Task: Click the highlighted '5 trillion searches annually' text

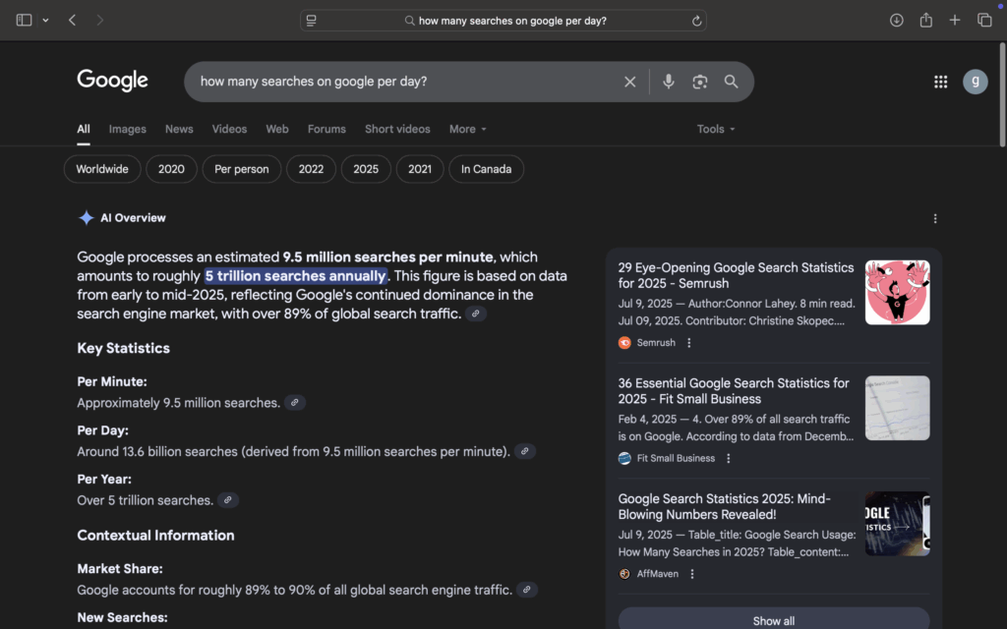Action: coord(295,276)
